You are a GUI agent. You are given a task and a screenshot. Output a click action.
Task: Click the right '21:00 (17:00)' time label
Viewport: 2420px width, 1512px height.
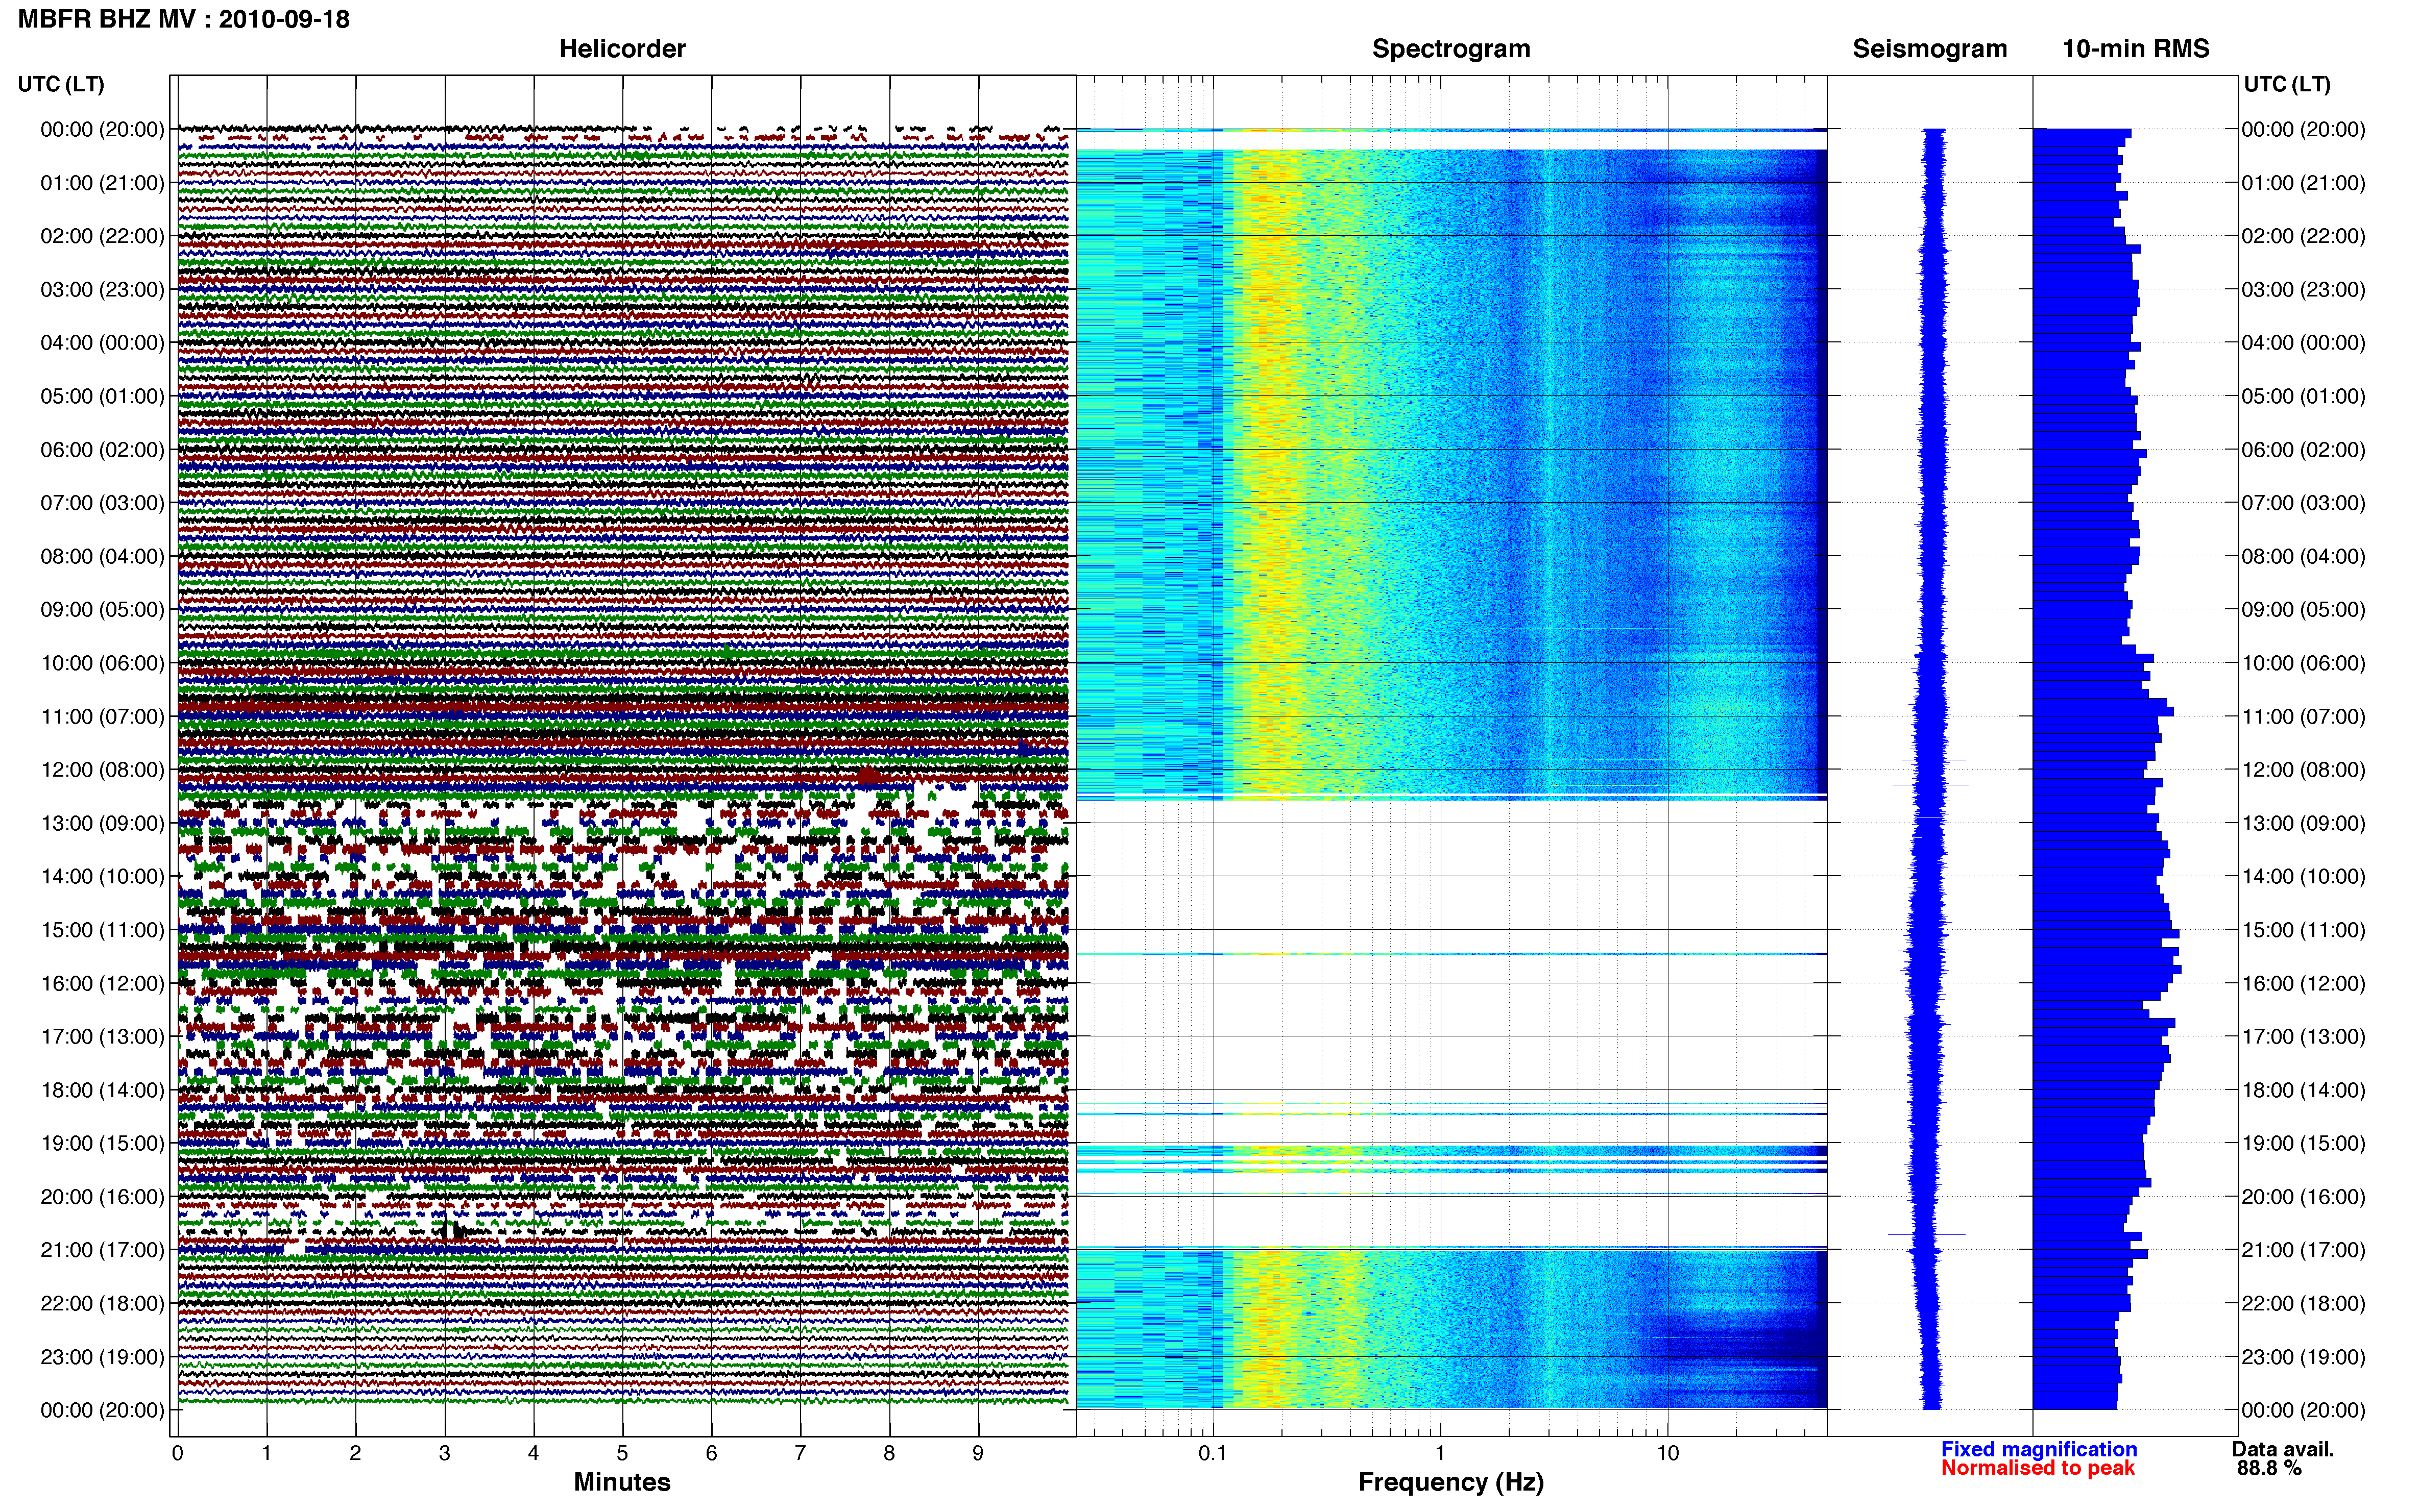coord(2303,1250)
